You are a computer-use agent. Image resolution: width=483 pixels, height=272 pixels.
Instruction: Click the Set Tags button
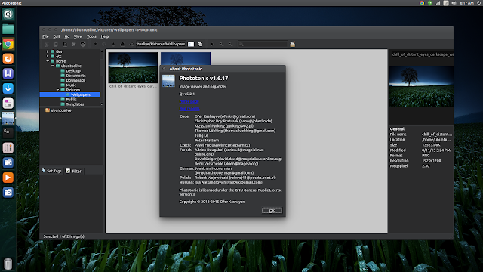52,171
